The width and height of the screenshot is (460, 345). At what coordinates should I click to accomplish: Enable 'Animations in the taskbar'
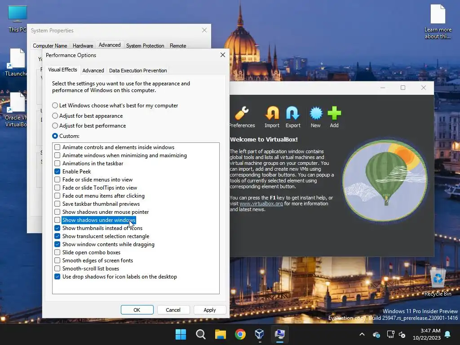(x=57, y=163)
